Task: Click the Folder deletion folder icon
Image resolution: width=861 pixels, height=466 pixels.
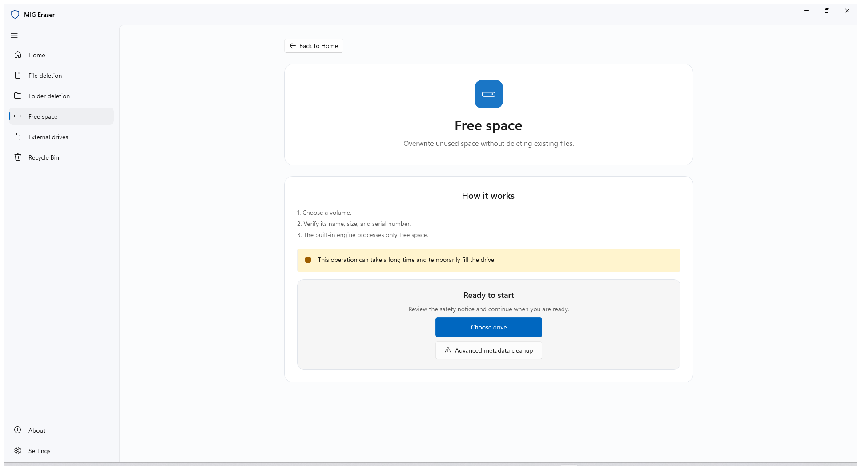Action: coord(18,96)
